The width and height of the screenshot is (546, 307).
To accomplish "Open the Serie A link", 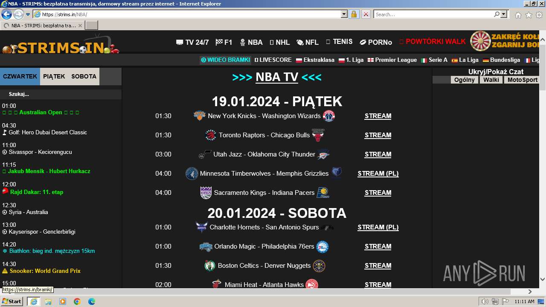I will [x=434, y=60].
